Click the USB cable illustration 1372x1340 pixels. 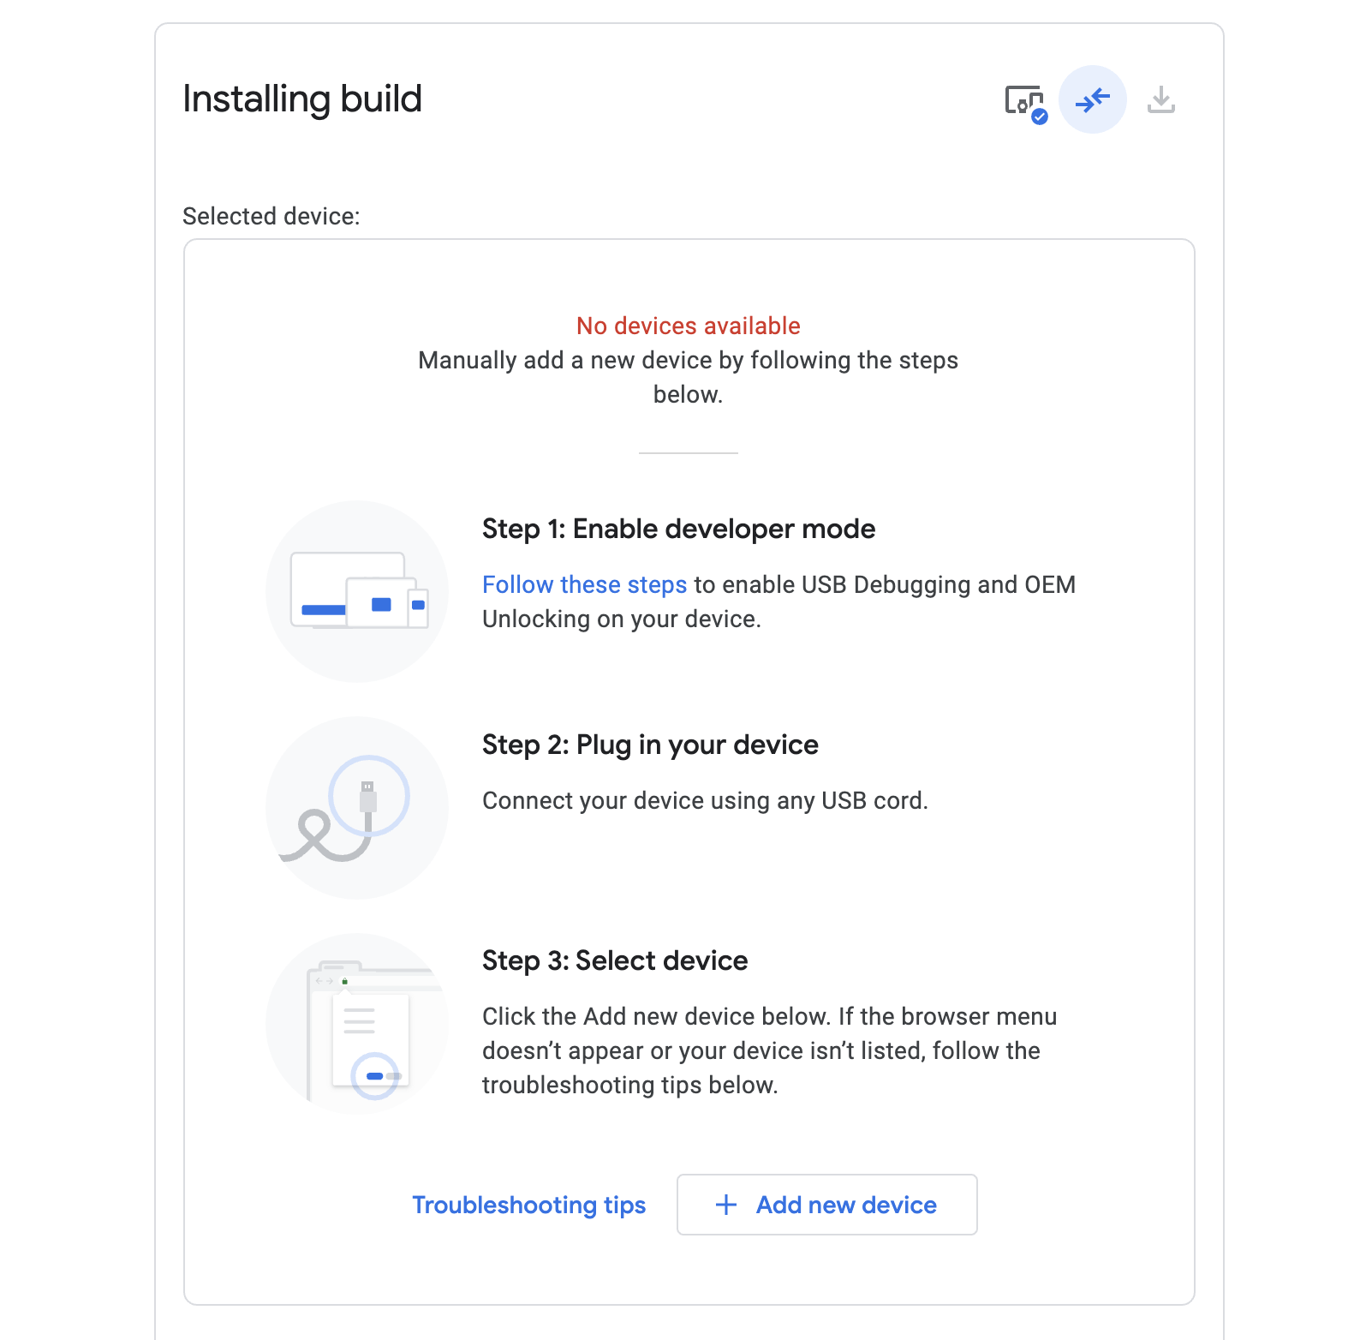[x=357, y=808]
